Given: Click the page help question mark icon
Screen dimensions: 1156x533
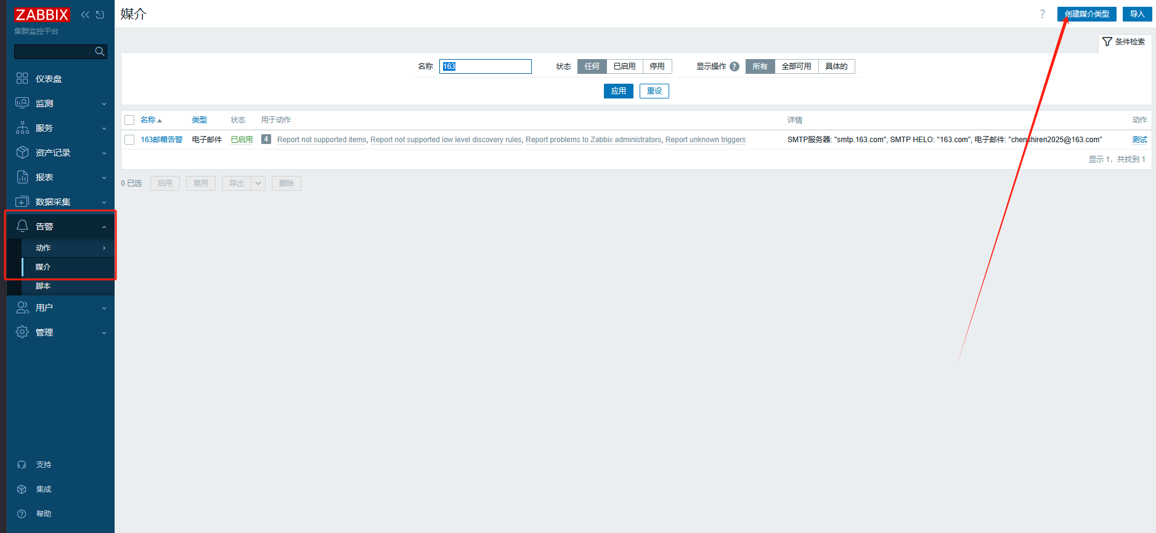Looking at the screenshot, I should click(x=1043, y=14).
